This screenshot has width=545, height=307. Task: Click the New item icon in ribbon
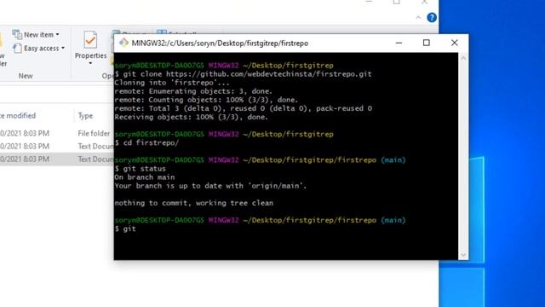point(17,34)
